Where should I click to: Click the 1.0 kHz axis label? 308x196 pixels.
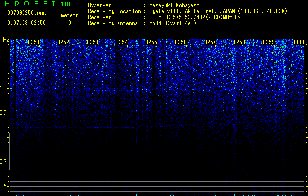[x=4, y=88]
